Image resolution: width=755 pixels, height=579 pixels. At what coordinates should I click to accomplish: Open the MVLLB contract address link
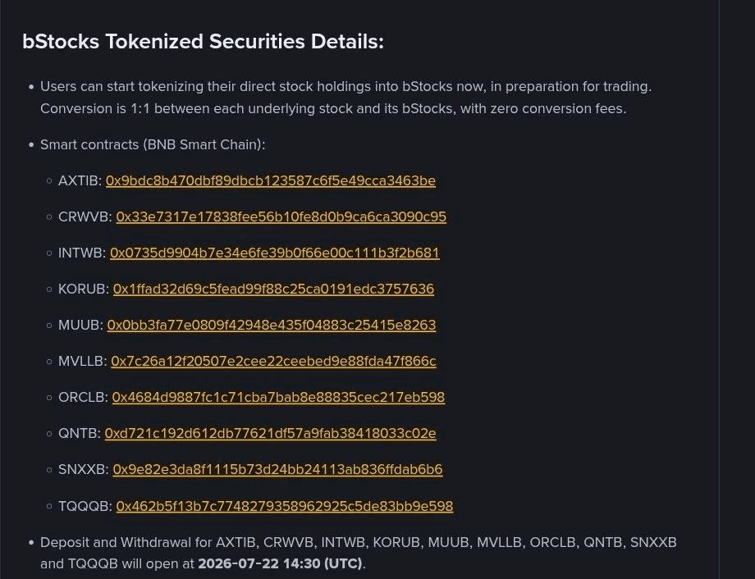tap(273, 361)
